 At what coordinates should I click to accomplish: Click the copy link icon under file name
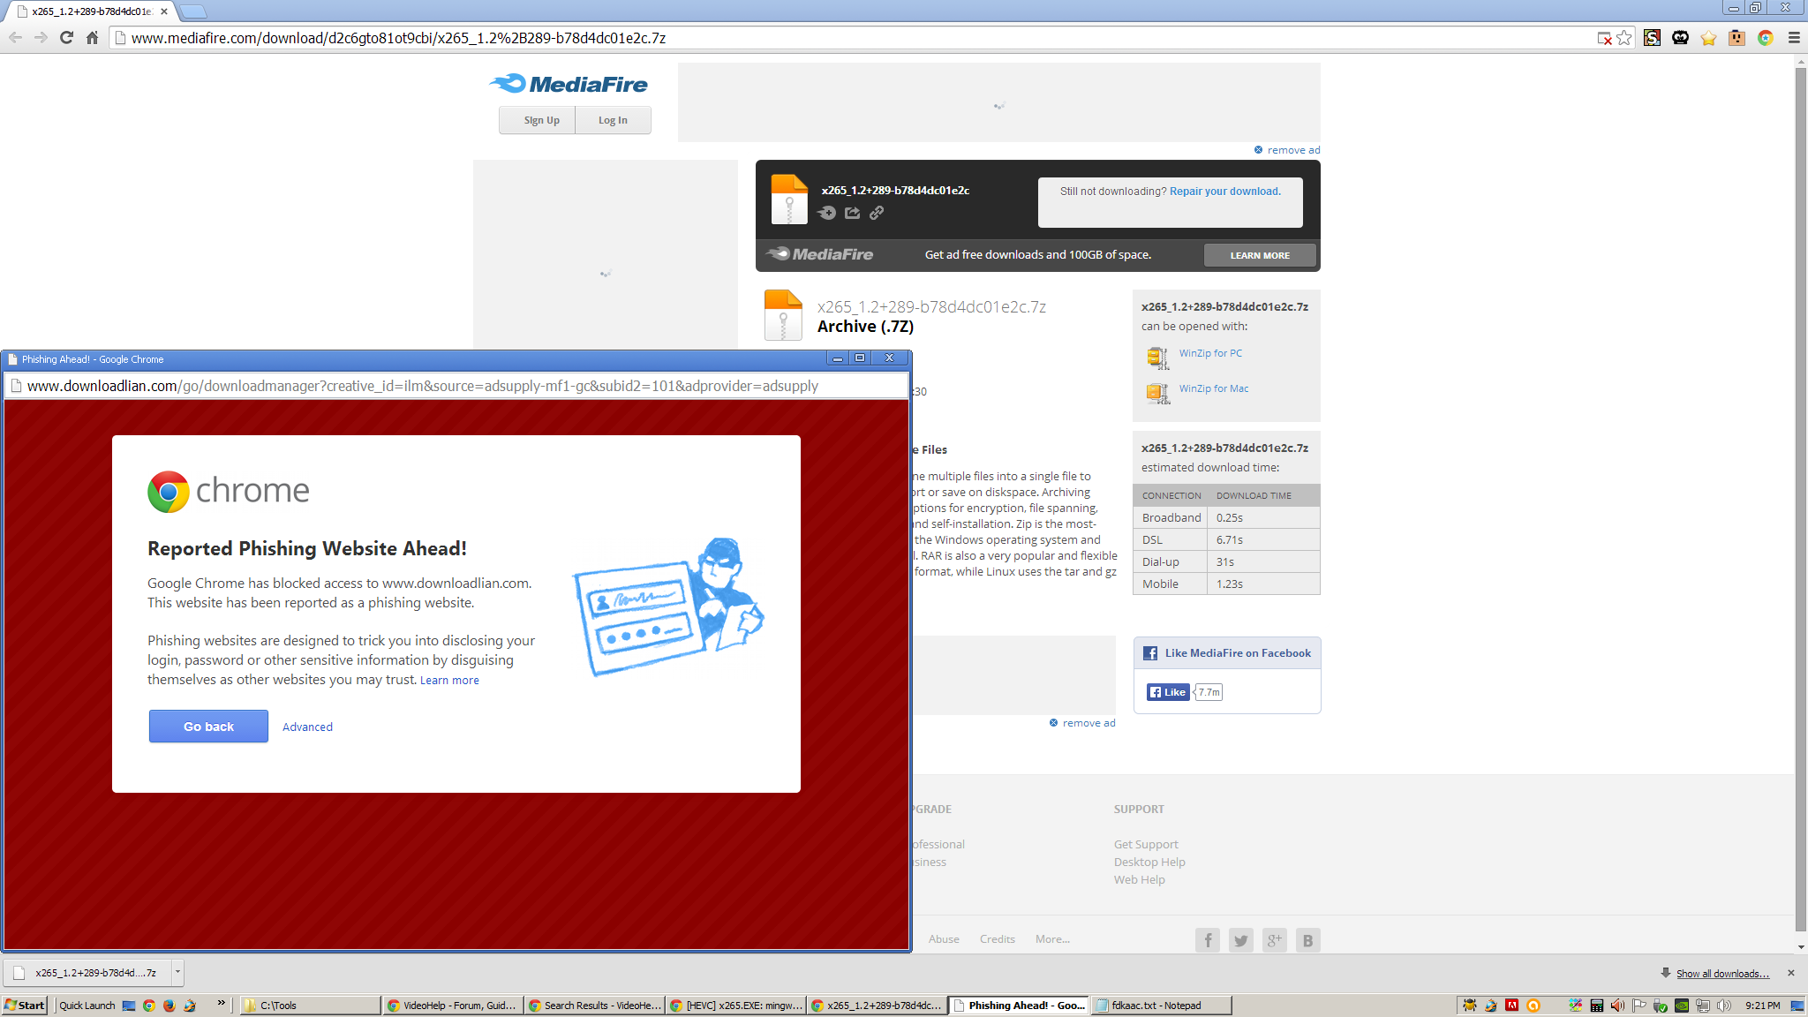(x=877, y=213)
